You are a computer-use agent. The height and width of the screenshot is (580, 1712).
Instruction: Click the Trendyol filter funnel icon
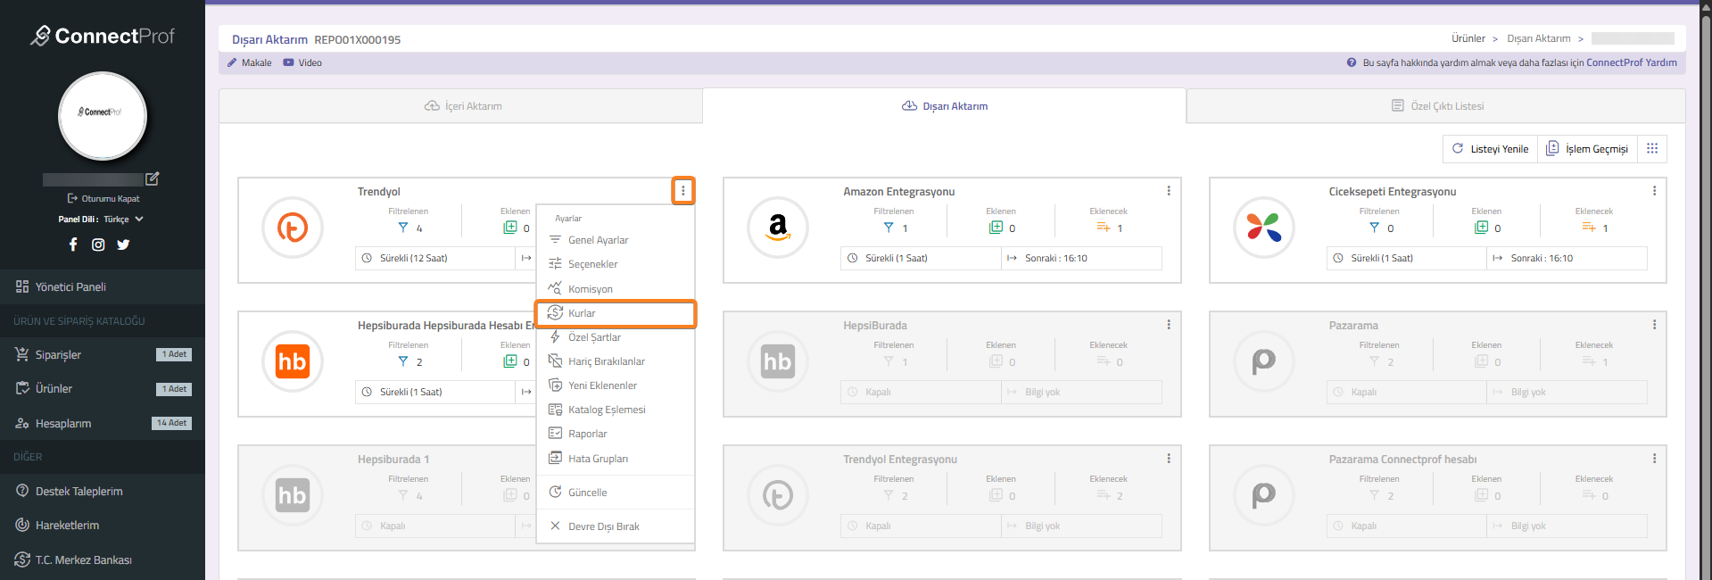click(x=403, y=228)
